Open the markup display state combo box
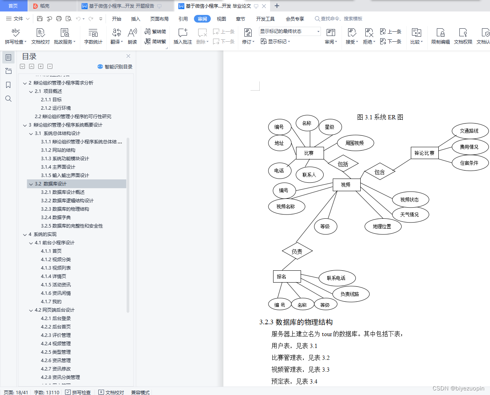The width and height of the screenshot is (490, 395). tap(290, 31)
